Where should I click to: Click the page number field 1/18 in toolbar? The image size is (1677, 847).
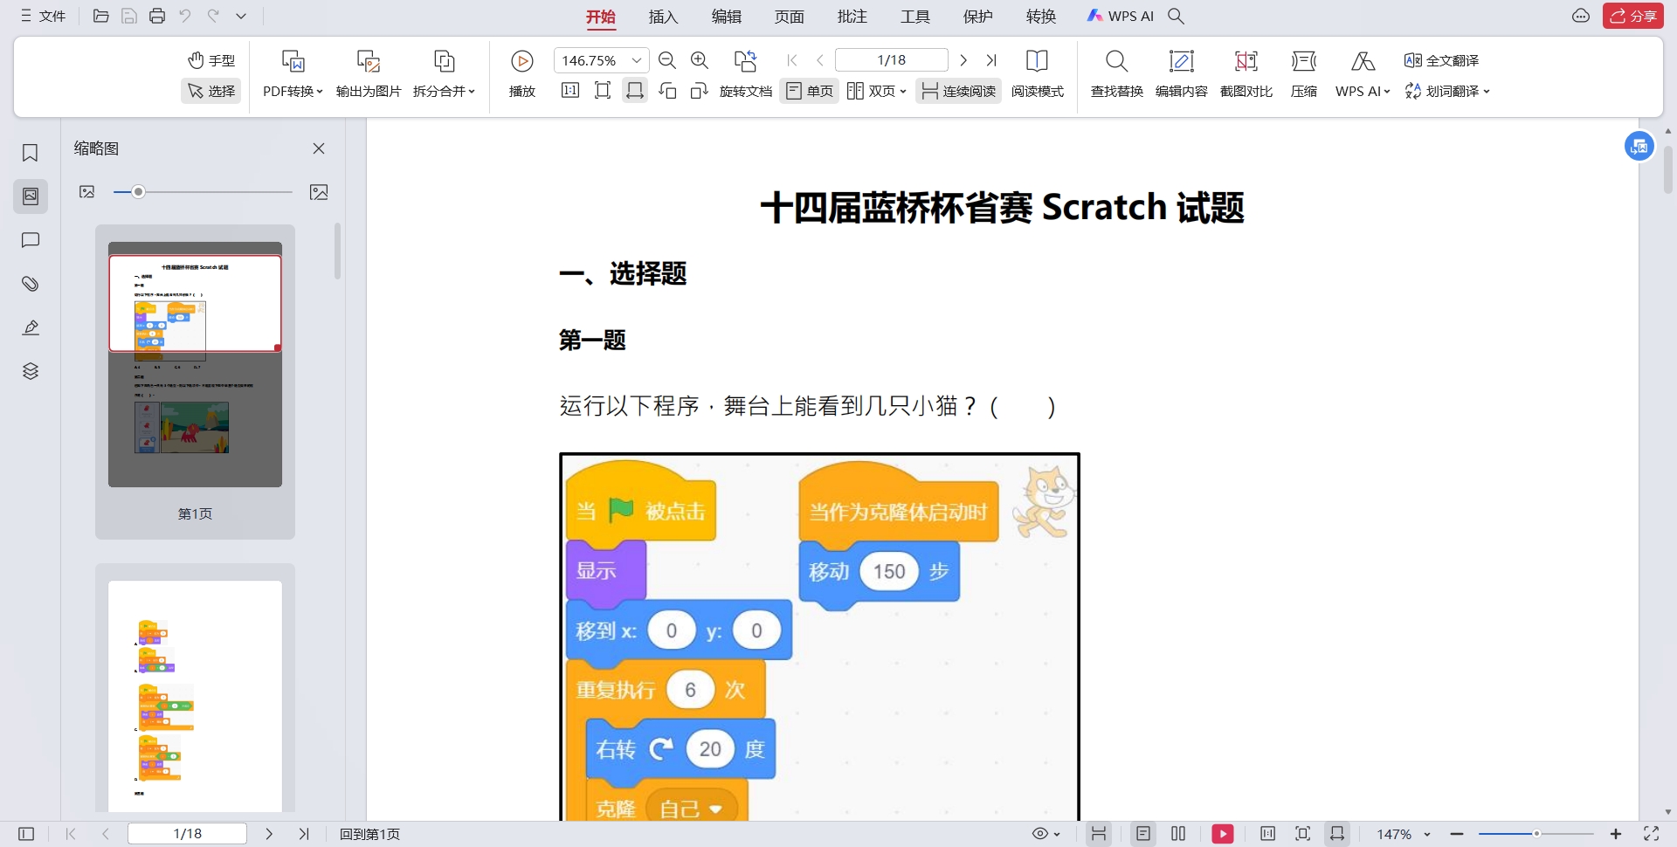[892, 60]
